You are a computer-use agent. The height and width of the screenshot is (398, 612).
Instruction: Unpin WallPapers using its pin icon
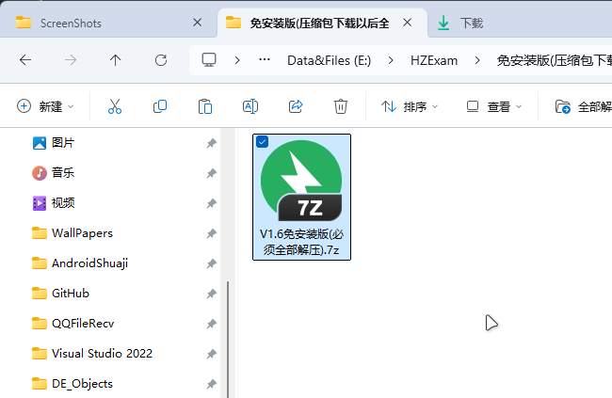pyautogui.click(x=211, y=233)
